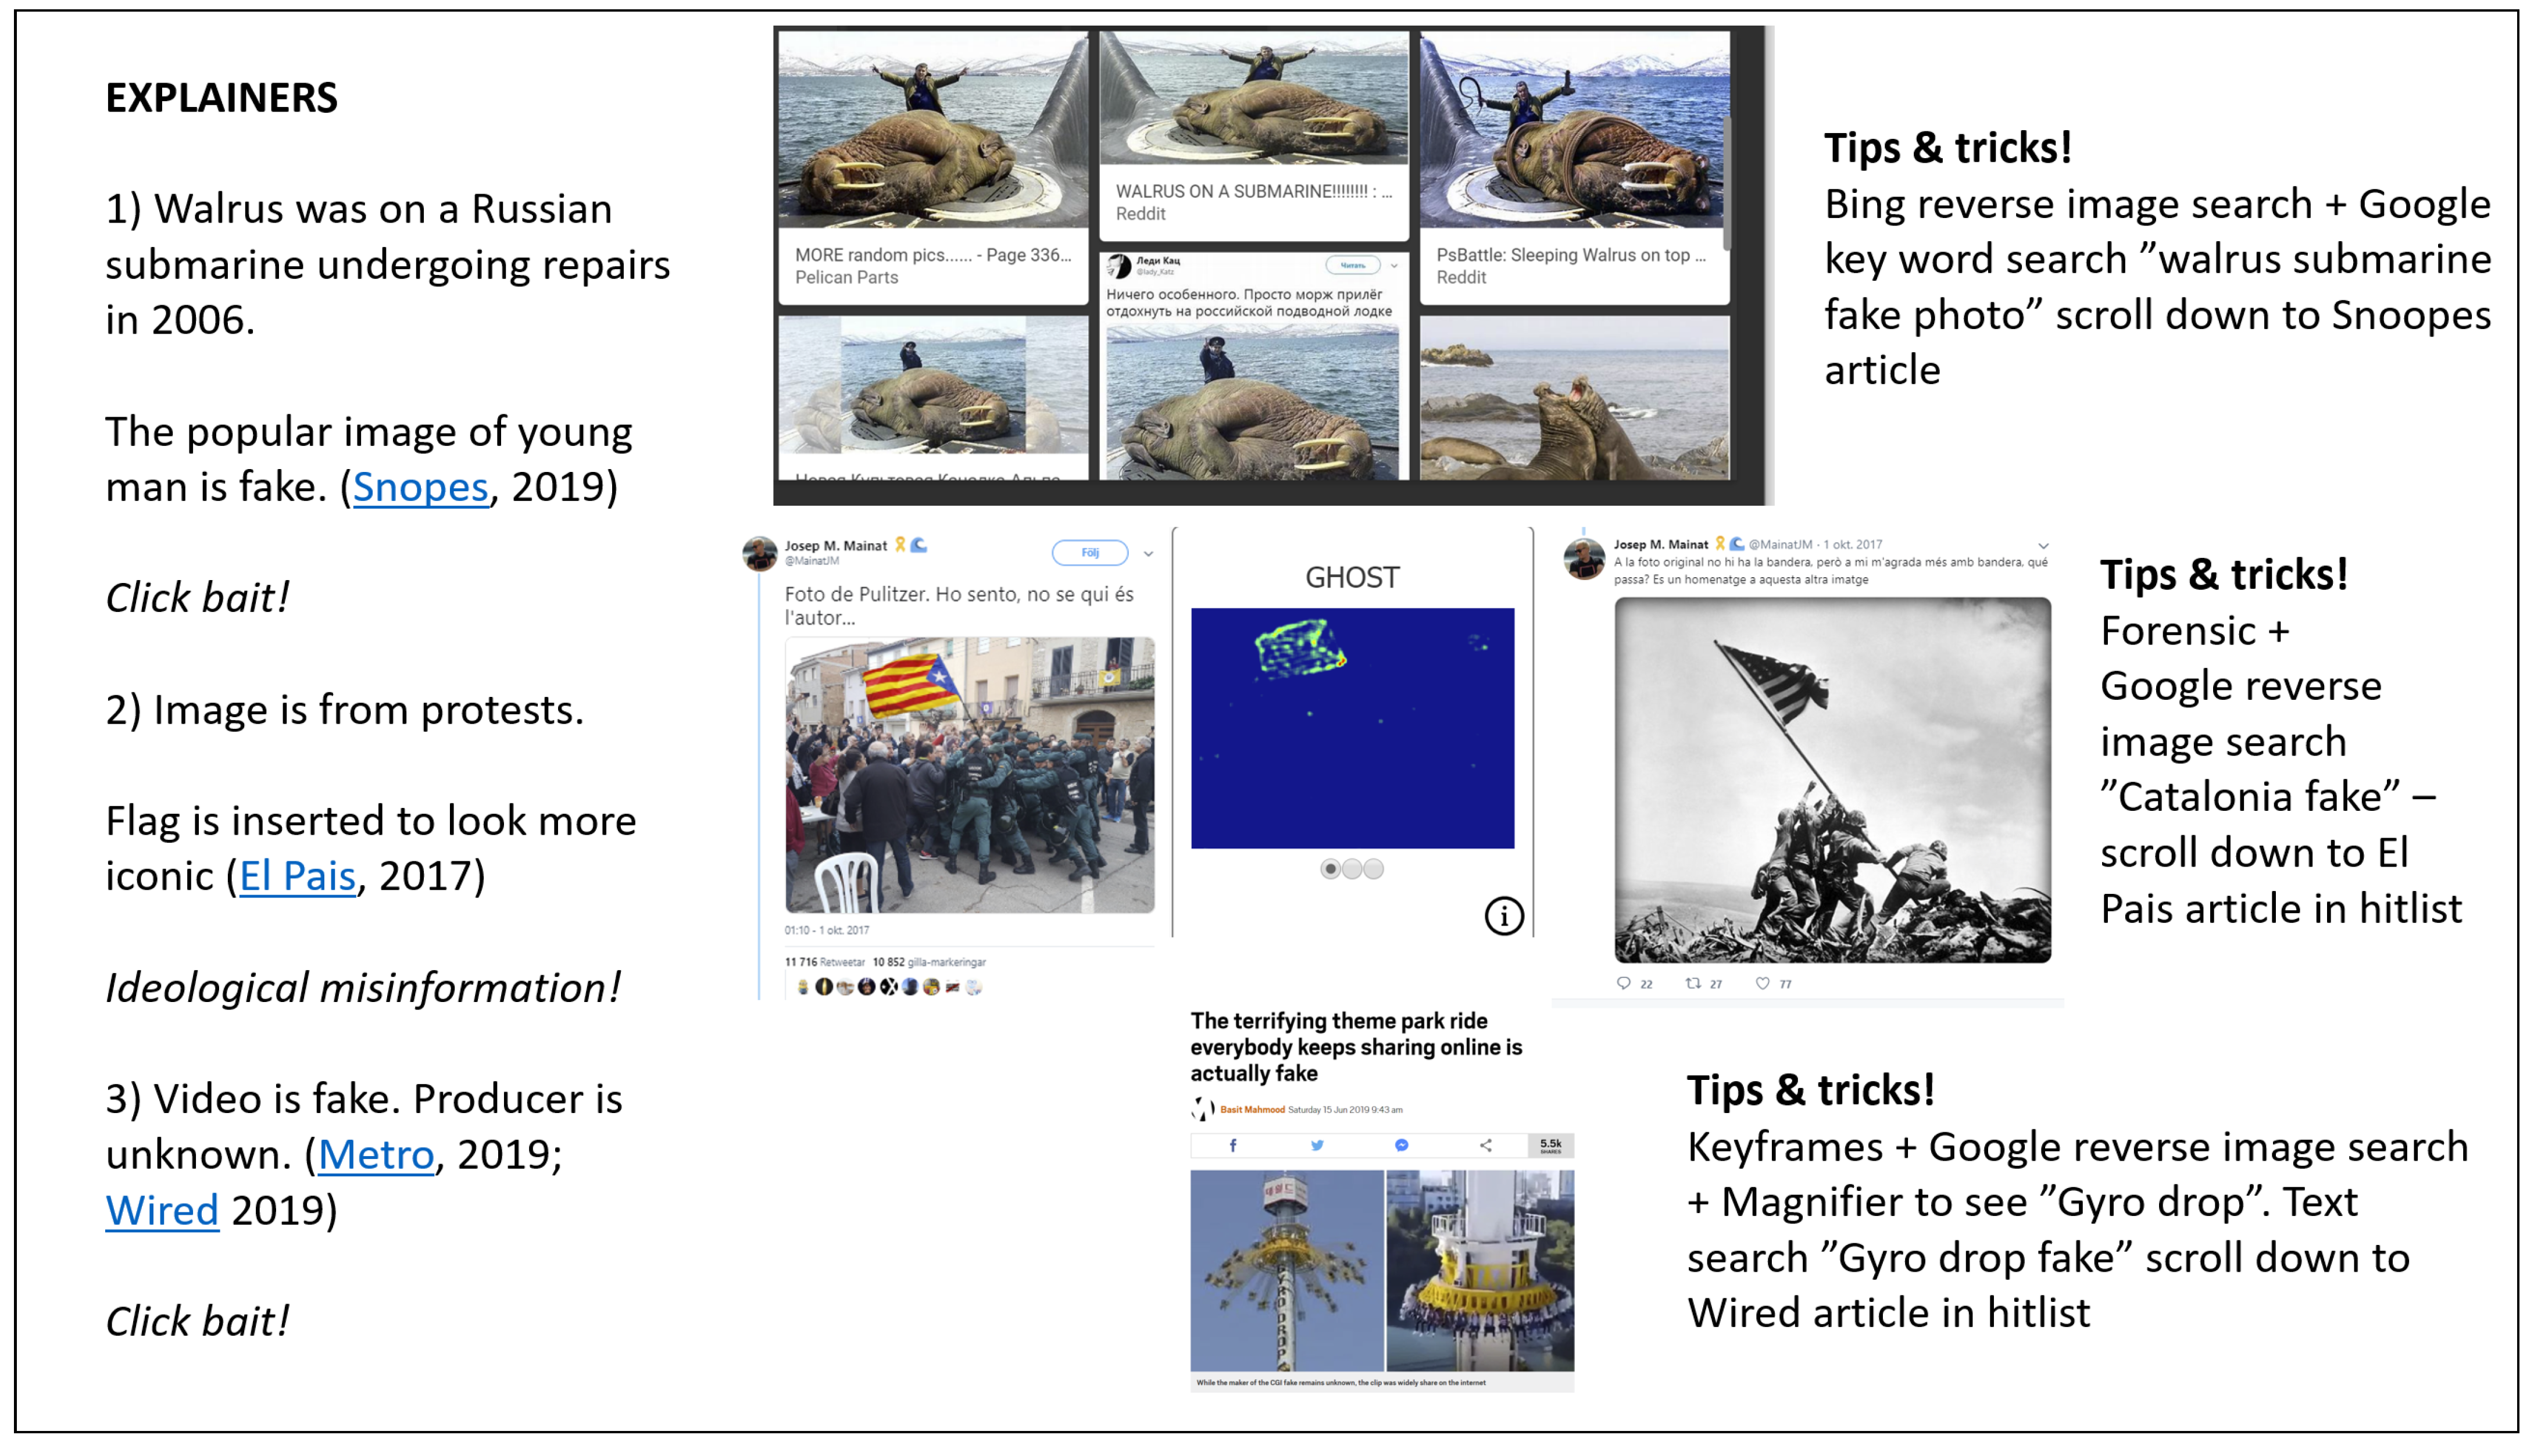The image size is (2534, 1442).
Task: Click the heart like icon under Iwo Jima tweet
Action: 1763,983
